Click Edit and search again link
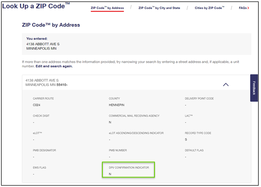This screenshot has width=261, height=187. coord(54,66)
